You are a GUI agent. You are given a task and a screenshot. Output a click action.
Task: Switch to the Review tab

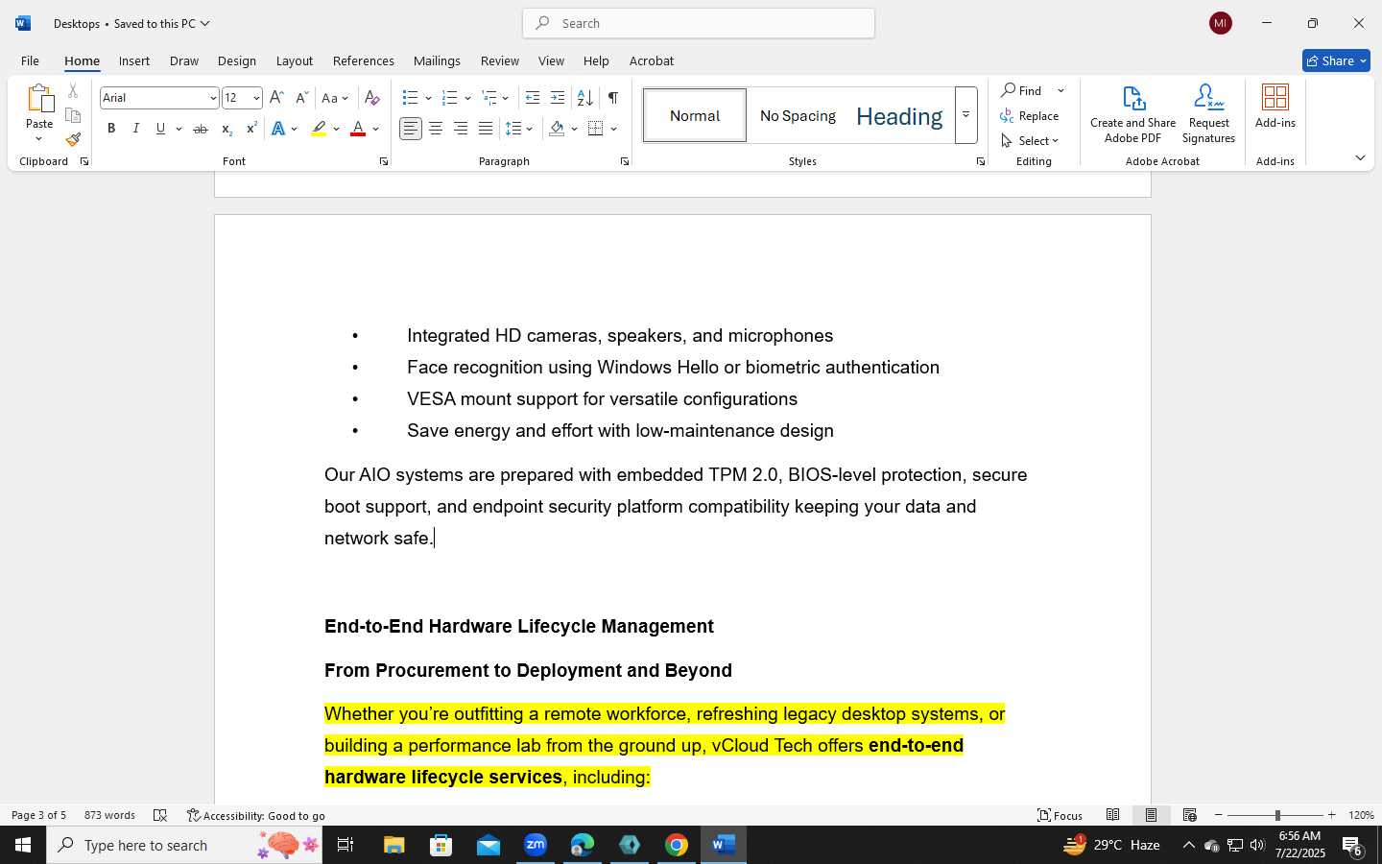click(500, 60)
